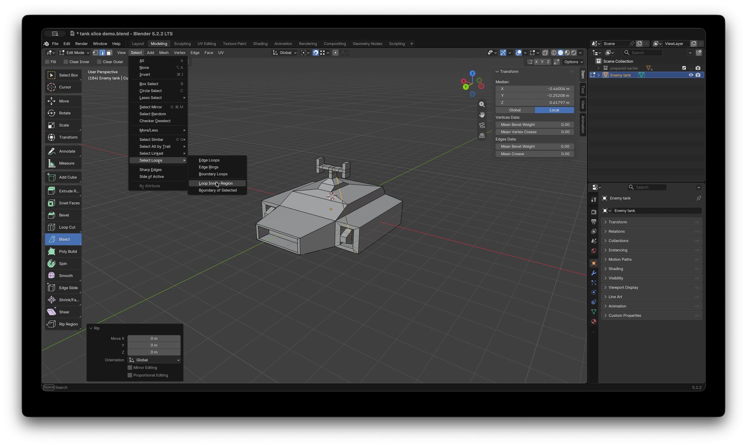Open the Edit Mode dropdown
This screenshot has width=747, height=446.
[74, 53]
